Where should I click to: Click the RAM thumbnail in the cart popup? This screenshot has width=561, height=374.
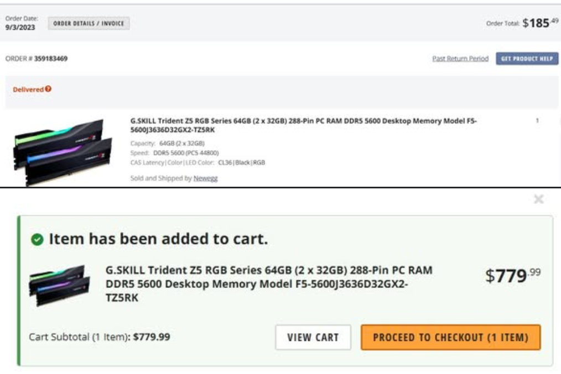tap(59, 286)
